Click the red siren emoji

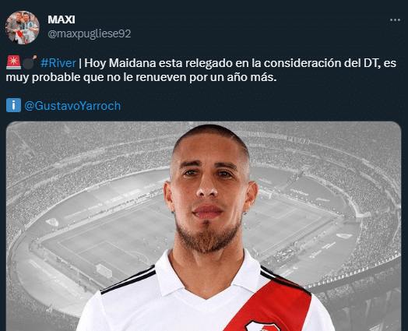(13, 63)
